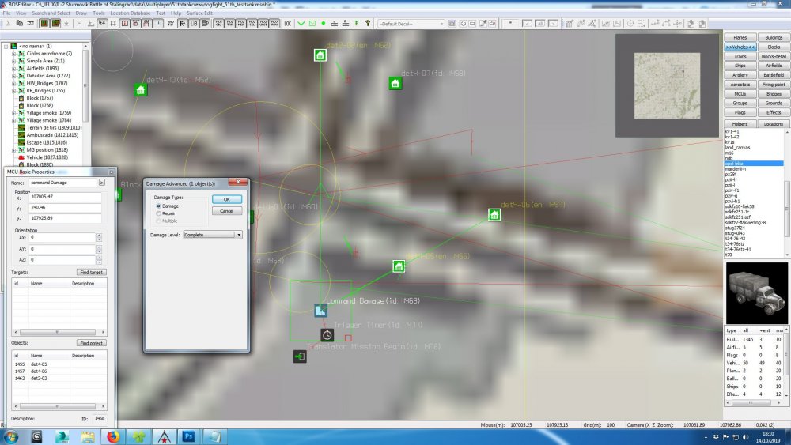Choose the Repair radio option
This screenshot has height=445, width=791.
pos(158,213)
